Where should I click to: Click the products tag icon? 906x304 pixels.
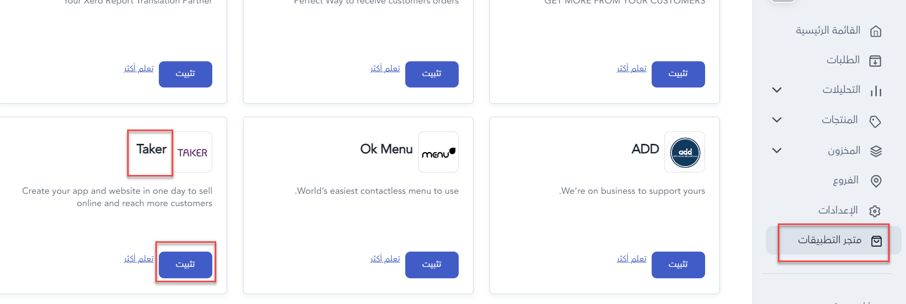(x=875, y=121)
